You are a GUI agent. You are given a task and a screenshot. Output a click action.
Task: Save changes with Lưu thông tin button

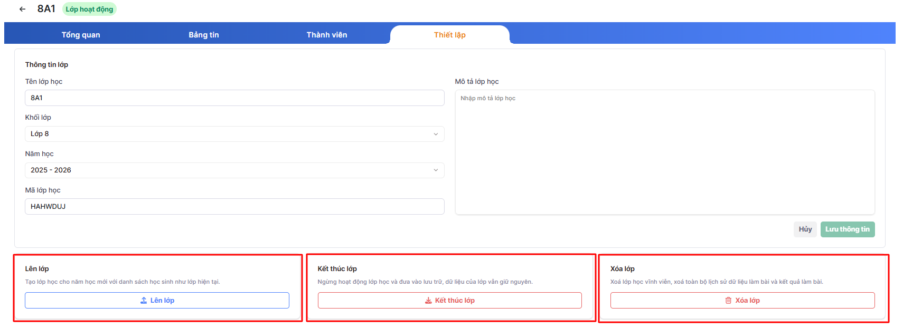click(x=847, y=229)
